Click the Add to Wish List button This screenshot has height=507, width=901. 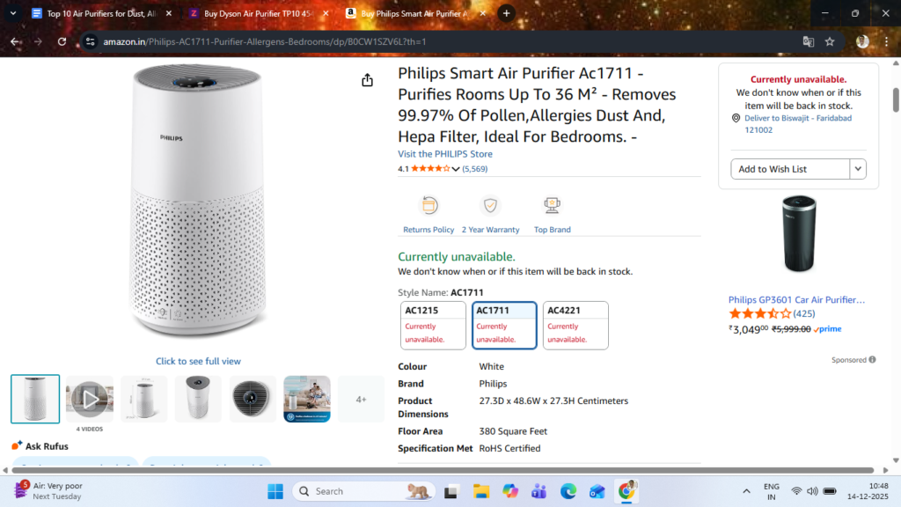[789, 169]
